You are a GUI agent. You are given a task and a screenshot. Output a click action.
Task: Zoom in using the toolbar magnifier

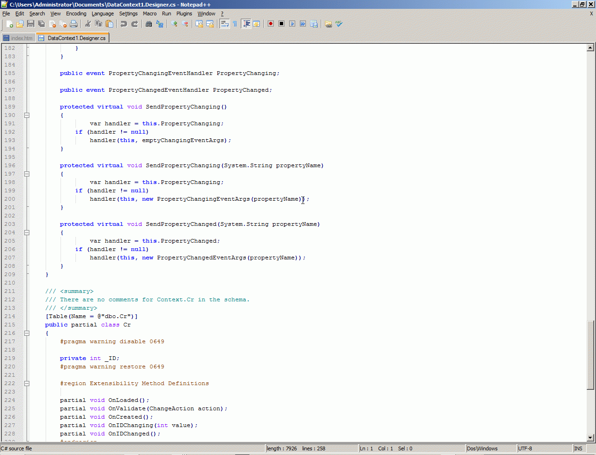(174, 24)
